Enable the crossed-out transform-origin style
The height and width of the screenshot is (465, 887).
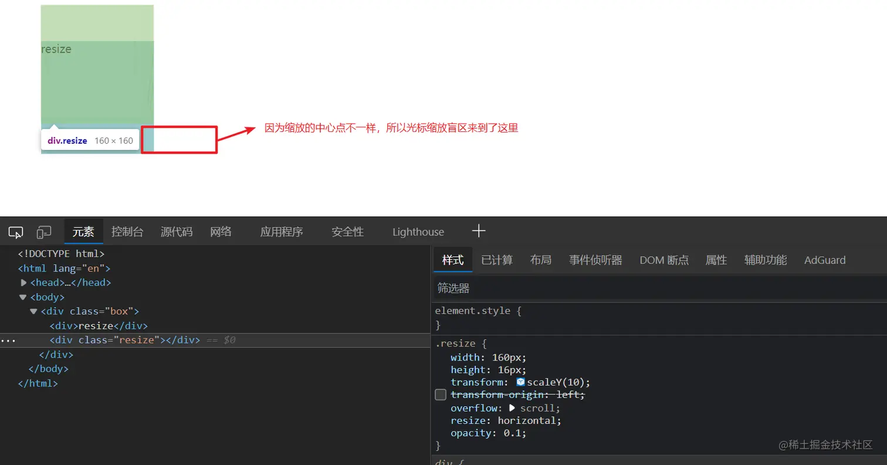click(439, 394)
